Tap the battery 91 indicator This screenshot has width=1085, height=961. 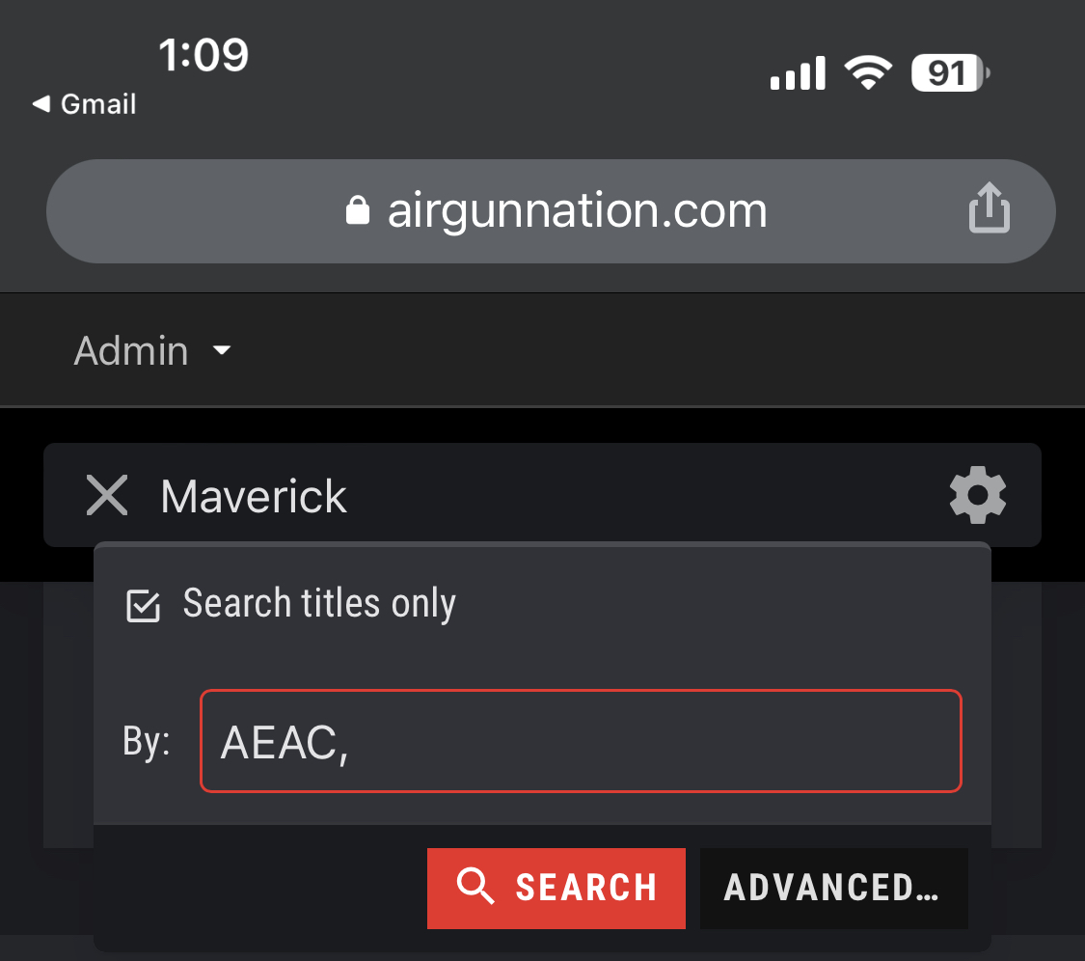coord(951,72)
